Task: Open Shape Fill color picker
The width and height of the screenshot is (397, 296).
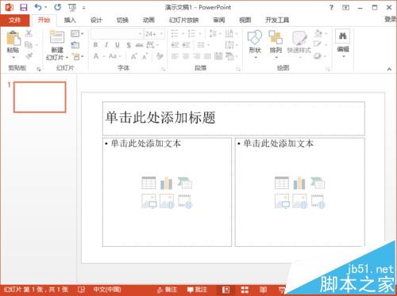Action: (x=320, y=33)
